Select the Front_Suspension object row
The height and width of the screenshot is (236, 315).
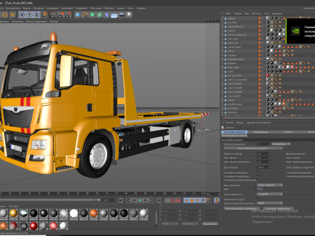tap(237, 35)
